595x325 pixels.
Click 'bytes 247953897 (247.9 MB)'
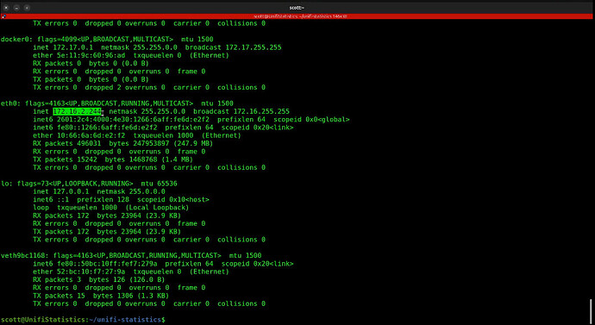click(161, 143)
